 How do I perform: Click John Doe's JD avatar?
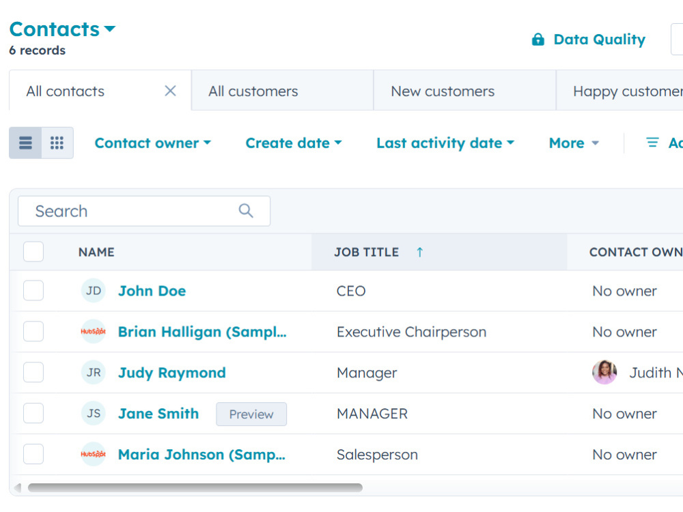[93, 291]
